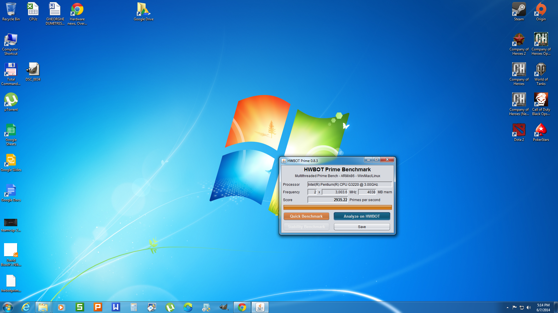Click the Save button in HWBOT Prime
Image resolution: width=558 pixels, height=313 pixels.
coord(362,227)
